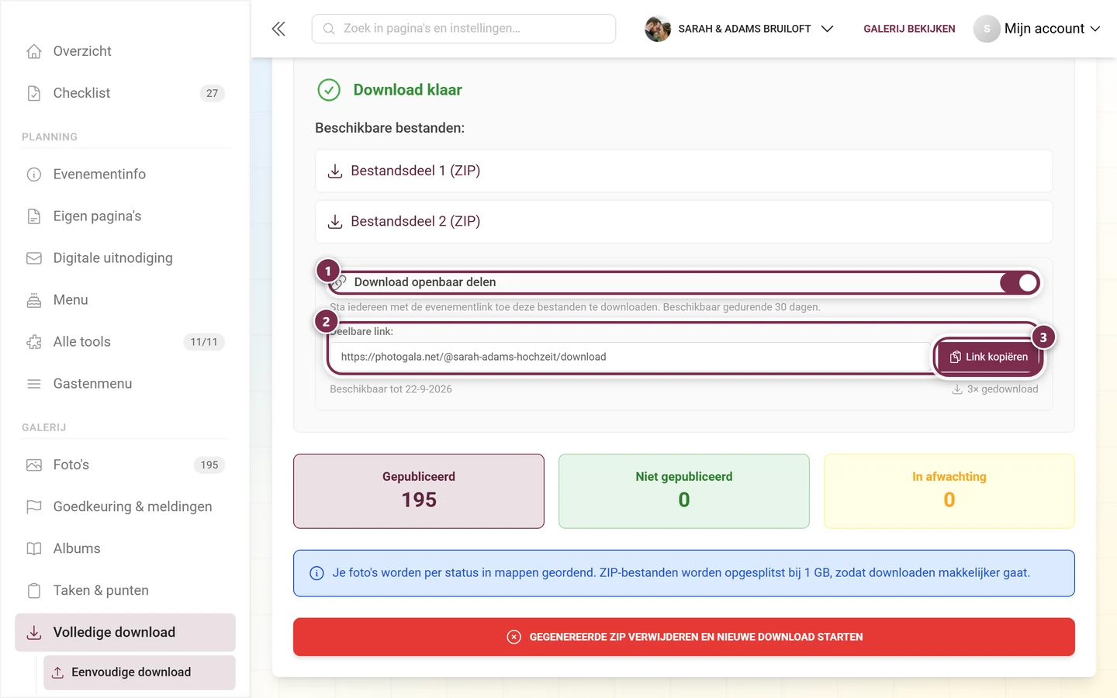Select the In afwachting 0 card
1117x698 pixels.
949,492
